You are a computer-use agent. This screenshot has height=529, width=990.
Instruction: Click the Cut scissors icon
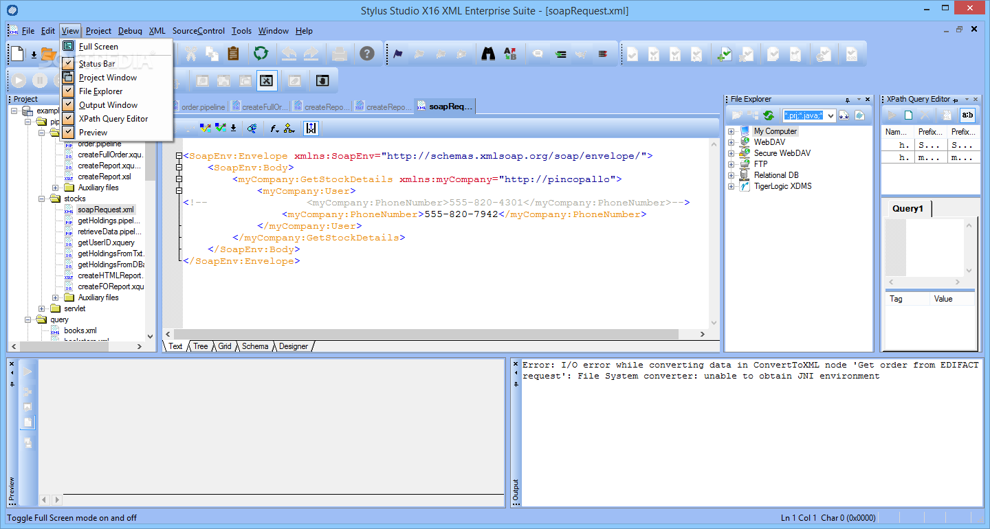coord(191,54)
